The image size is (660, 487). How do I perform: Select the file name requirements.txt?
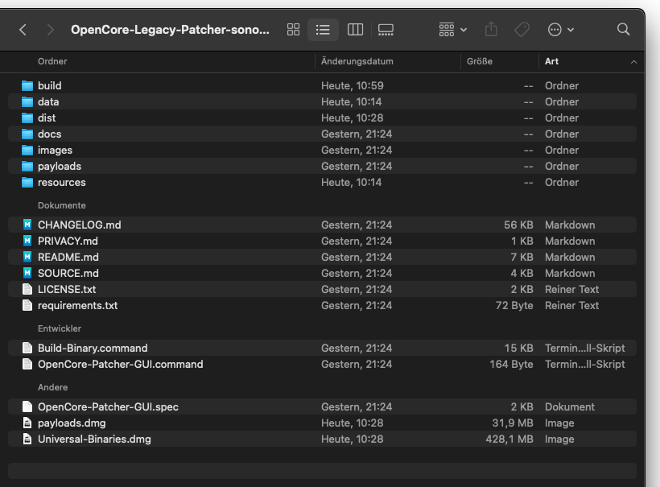click(77, 306)
